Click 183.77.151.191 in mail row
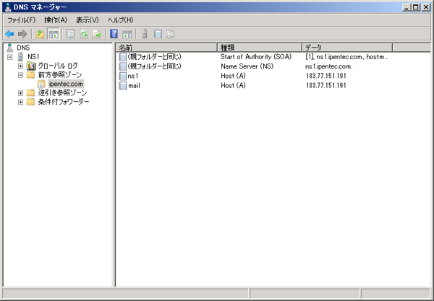 pos(326,86)
